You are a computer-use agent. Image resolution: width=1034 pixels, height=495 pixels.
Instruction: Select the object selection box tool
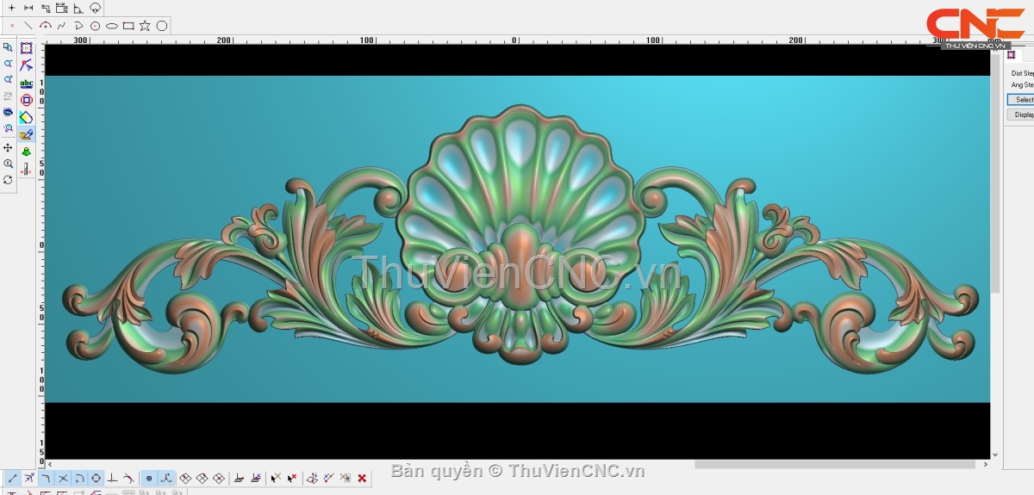coord(27,49)
